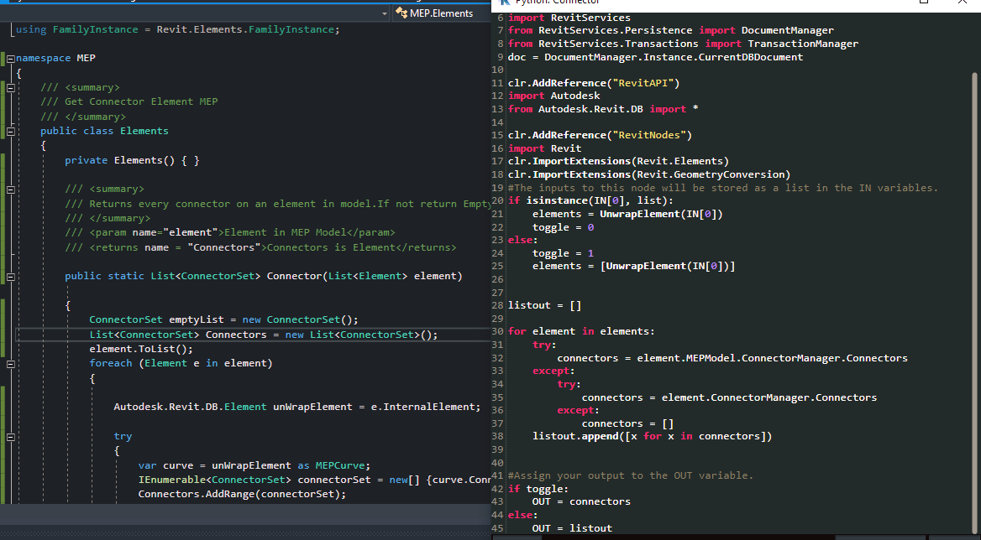The image size is (981, 540).
Task: Click the toggle = 0 line
Action: 563,227
